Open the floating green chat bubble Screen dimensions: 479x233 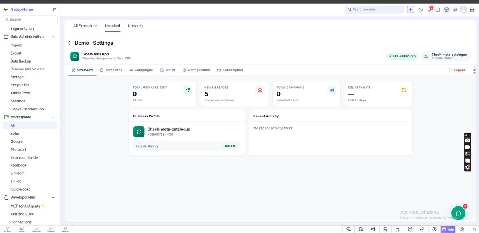tap(458, 213)
